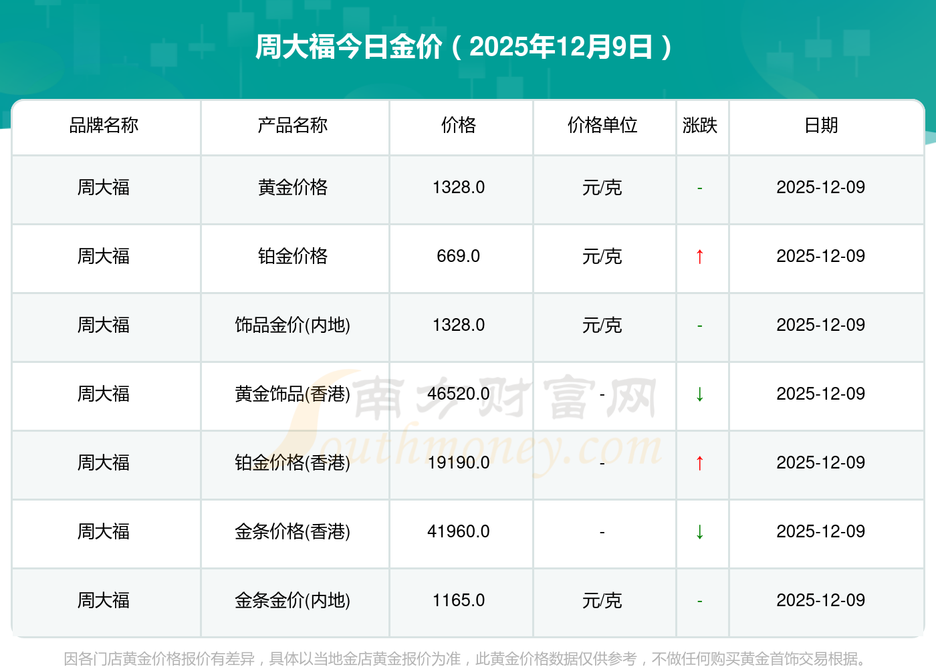Click 元/克 unit in the 黄金价格 row
Screen dimensions: 936x669
click(602, 187)
